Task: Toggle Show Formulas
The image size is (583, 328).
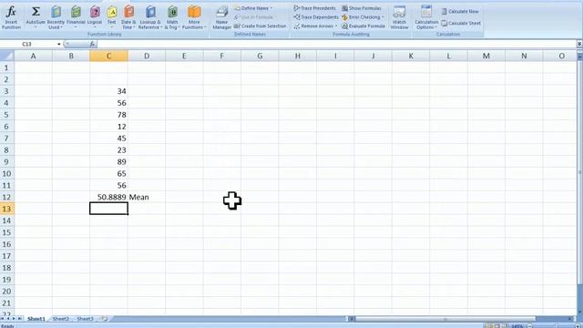Action: (x=362, y=8)
